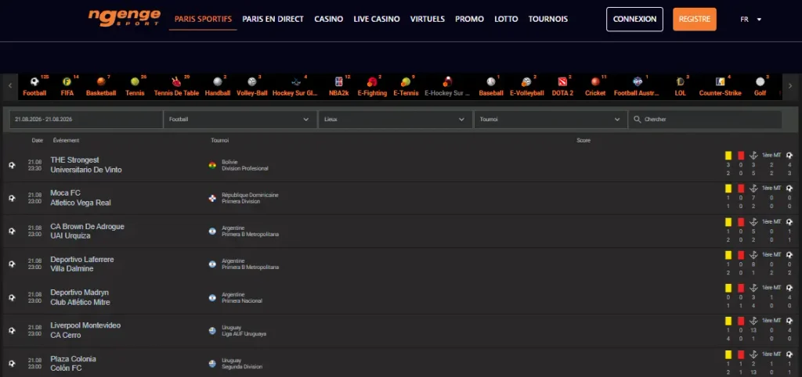
Task: Click red card icon in Moca FC row
Action: [741, 188]
